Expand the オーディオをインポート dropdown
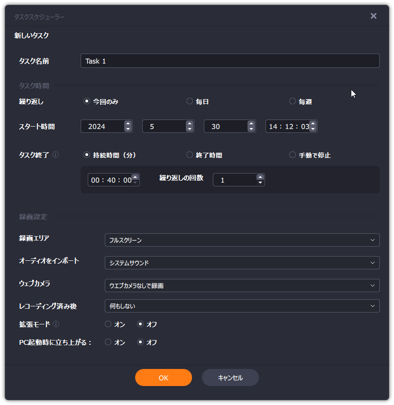Screen dimensions: 394x405 click(x=242, y=263)
